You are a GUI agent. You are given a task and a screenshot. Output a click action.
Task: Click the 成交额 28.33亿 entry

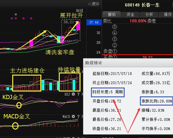click(156, 83)
